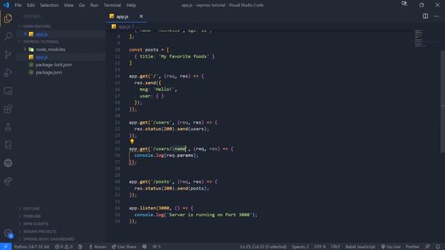Image resolution: width=445 pixels, height=250 pixels.
Task: Open the Source Control view
Action: [8, 54]
